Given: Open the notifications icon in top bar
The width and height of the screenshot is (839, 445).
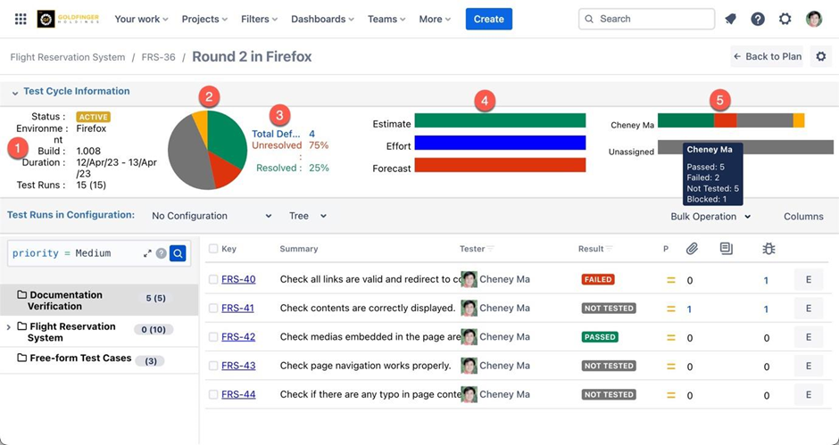Looking at the screenshot, I should [x=730, y=19].
